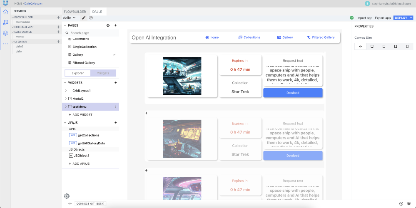The image size is (416, 208).
Task: Collapse the WIDGETS panel chevron
Action: [65, 83]
